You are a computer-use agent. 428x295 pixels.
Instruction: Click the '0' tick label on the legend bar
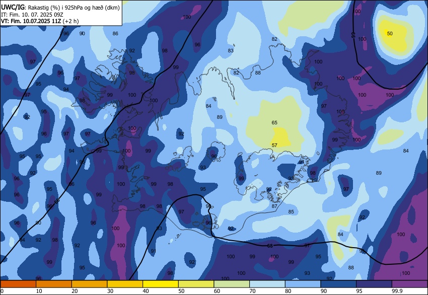[x=2, y=291]
